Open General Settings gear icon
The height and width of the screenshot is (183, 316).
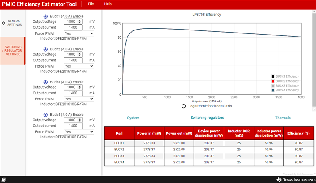tap(3, 23)
